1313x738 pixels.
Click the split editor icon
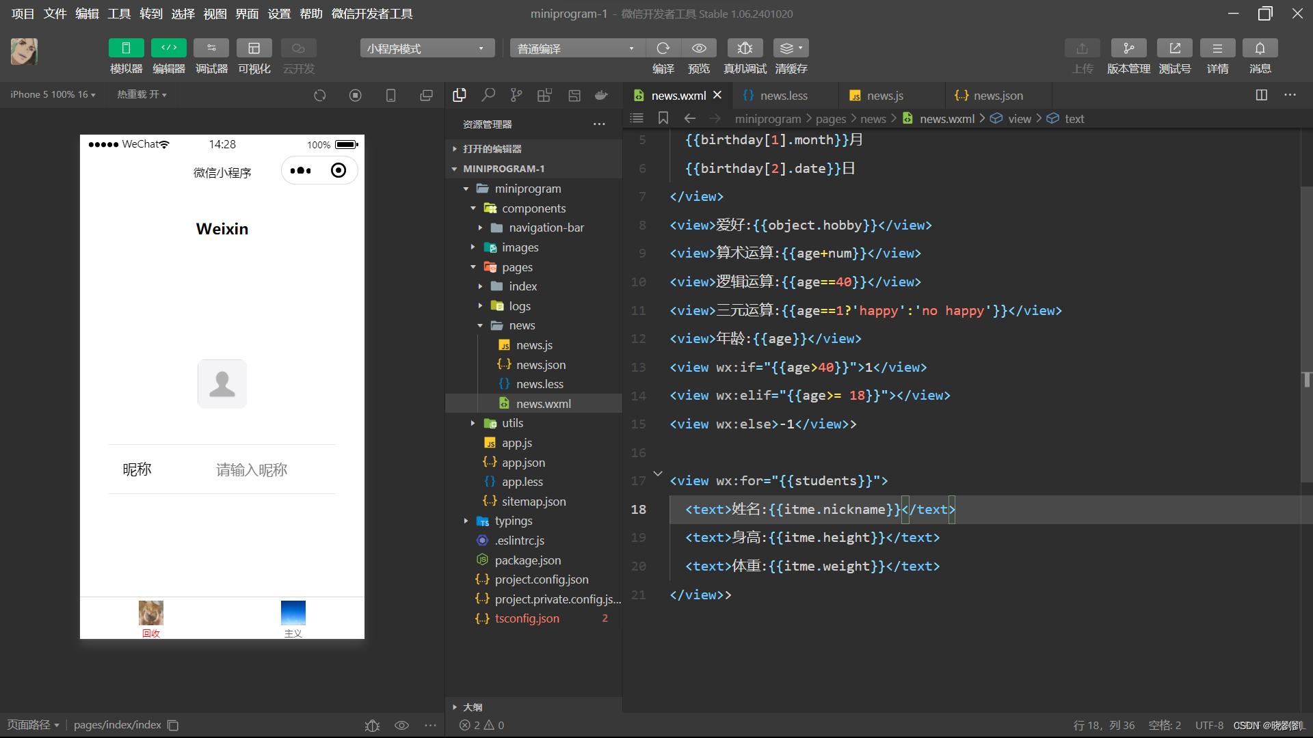(1261, 95)
